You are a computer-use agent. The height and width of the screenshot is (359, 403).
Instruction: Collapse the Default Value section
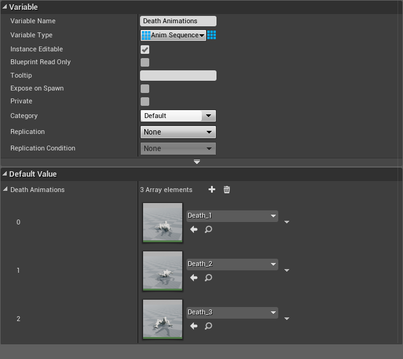coord(5,174)
